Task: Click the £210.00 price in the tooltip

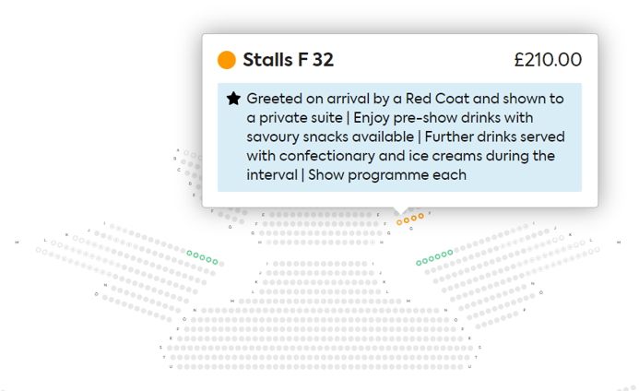Action: (x=548, y=60)
